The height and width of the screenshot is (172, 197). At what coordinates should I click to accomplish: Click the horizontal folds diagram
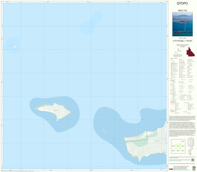click(x=191, y=151)
